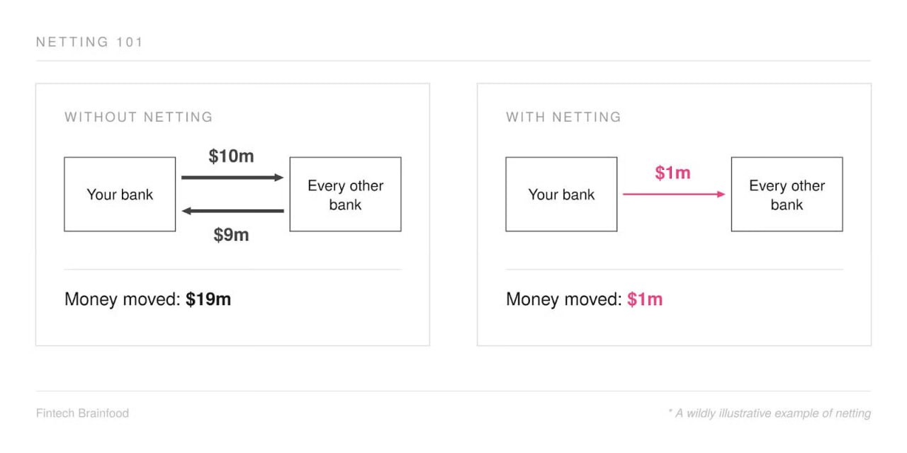Click the Money moved label in right panel
The height and width of the screenshot is (453, 907).
pyautogui.click(x=564, y=299)
